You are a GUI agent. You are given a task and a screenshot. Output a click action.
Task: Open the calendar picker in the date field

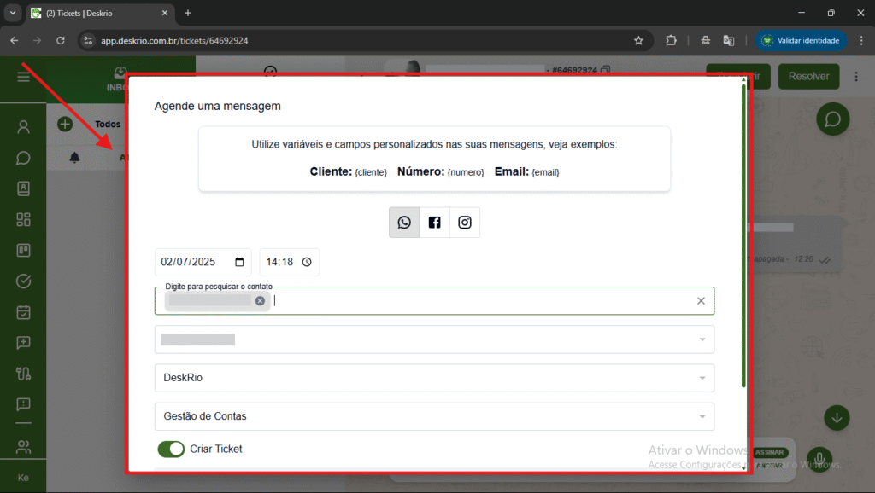(x=239, y=262)
